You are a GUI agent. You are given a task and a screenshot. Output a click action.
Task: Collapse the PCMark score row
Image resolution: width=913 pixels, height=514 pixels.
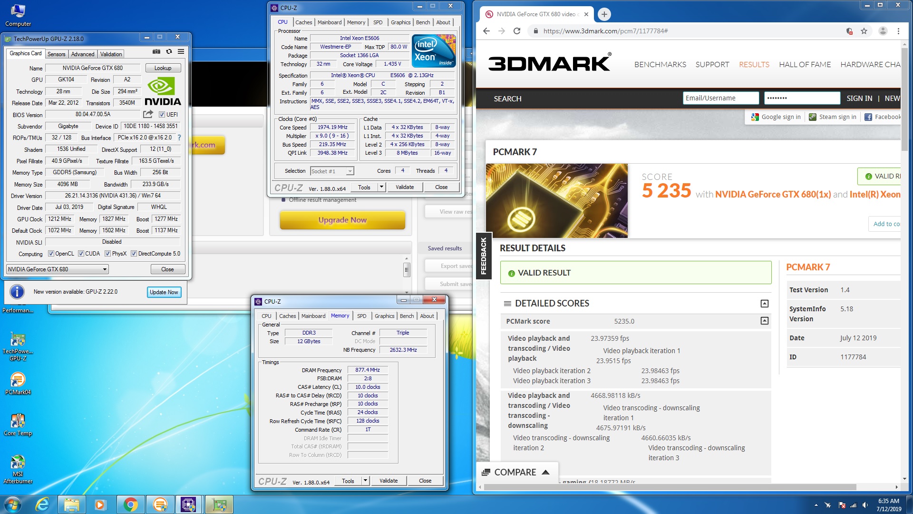[764, 321]
